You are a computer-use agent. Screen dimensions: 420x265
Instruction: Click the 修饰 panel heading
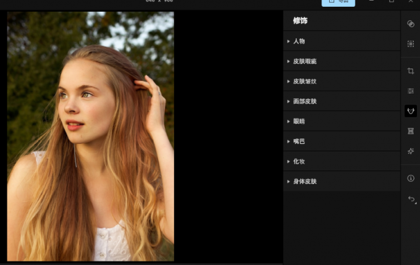(300, 20)
